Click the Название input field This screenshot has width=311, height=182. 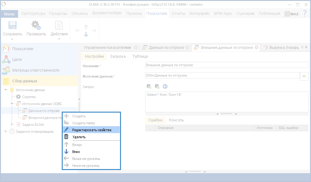pyautogui.click(x=226, y=65)
